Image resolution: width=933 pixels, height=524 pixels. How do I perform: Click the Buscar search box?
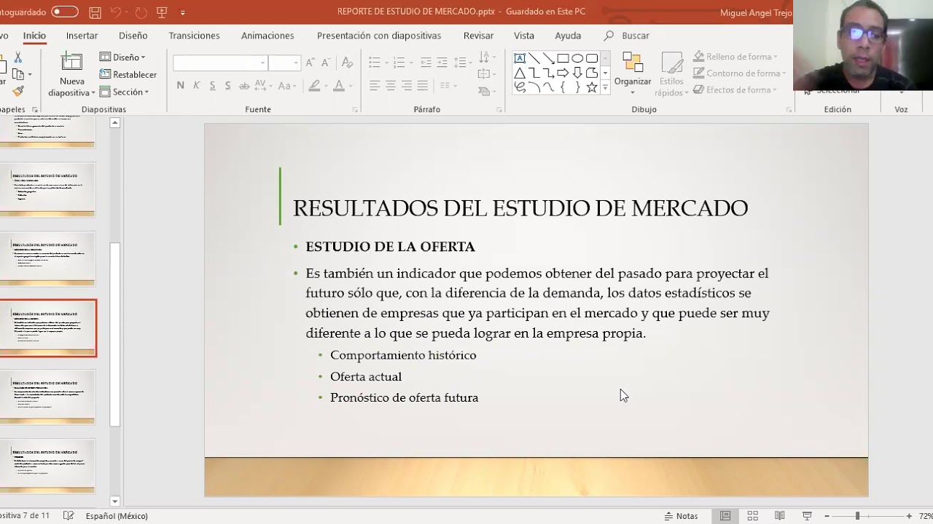tap(627, 36)
